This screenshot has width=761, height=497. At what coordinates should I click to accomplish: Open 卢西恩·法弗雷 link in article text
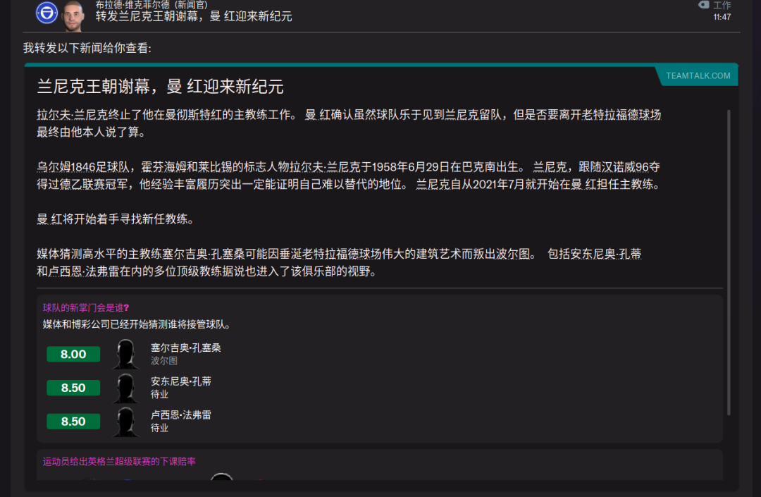point(84,271)
